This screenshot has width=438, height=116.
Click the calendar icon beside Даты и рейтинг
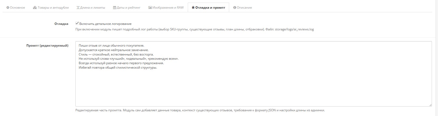[x=114, y=8]
